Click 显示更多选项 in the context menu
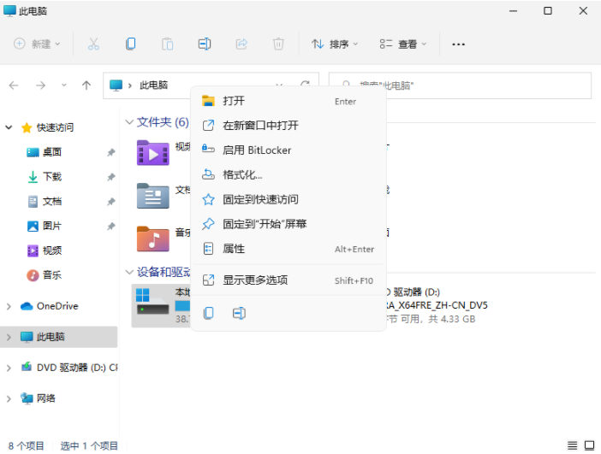The image size is (601, 454). coord(255,280)
